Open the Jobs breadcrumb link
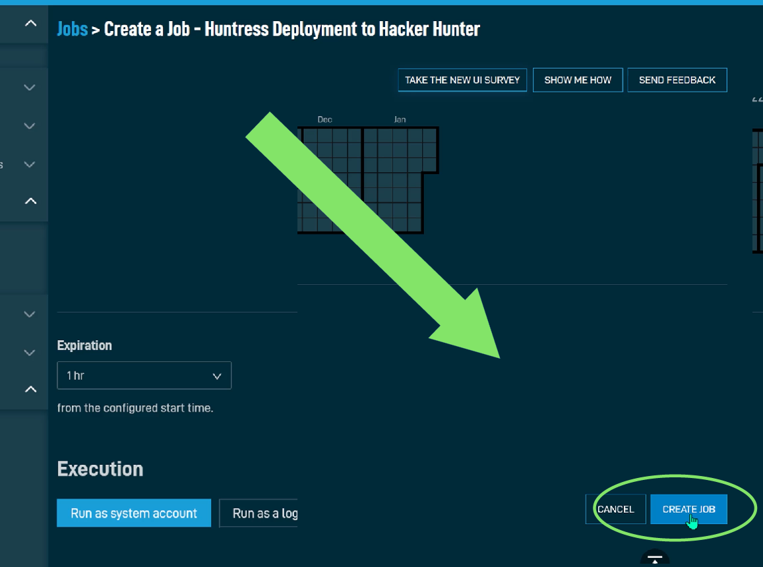763x567 pixels. (x=73, y=29)
